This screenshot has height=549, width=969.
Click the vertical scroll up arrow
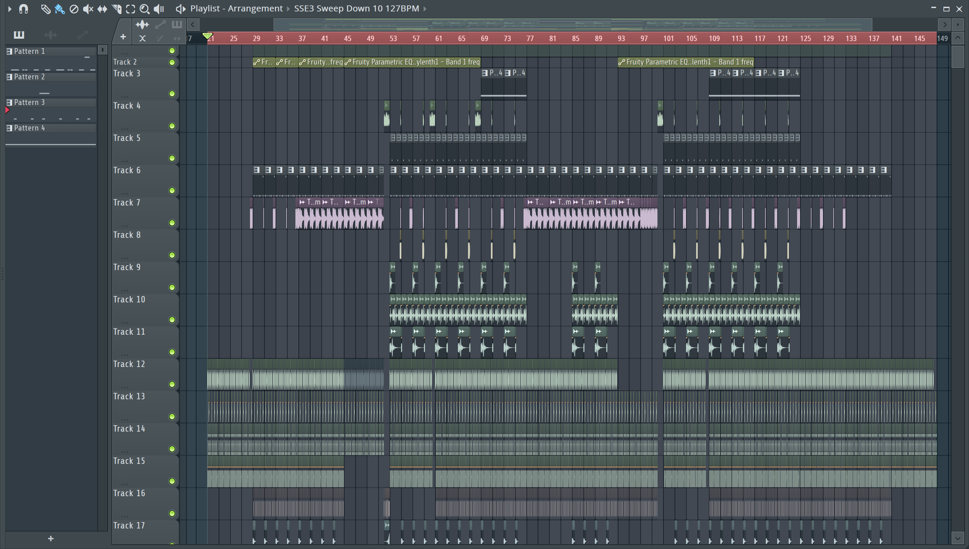[x=958, y=38]
